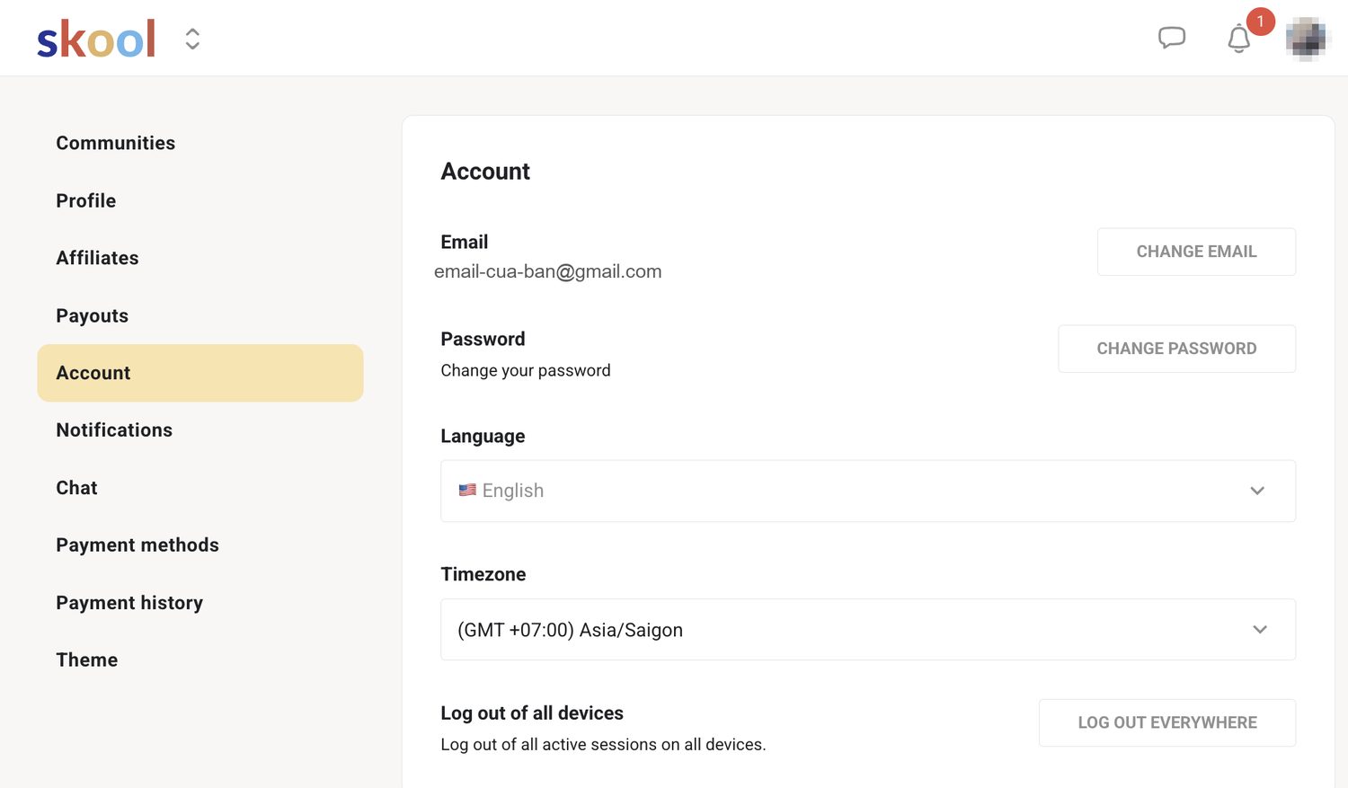Open the Chat settings section
The height and width of the screenshot is (788, 1348).
(x=76, y=488)
